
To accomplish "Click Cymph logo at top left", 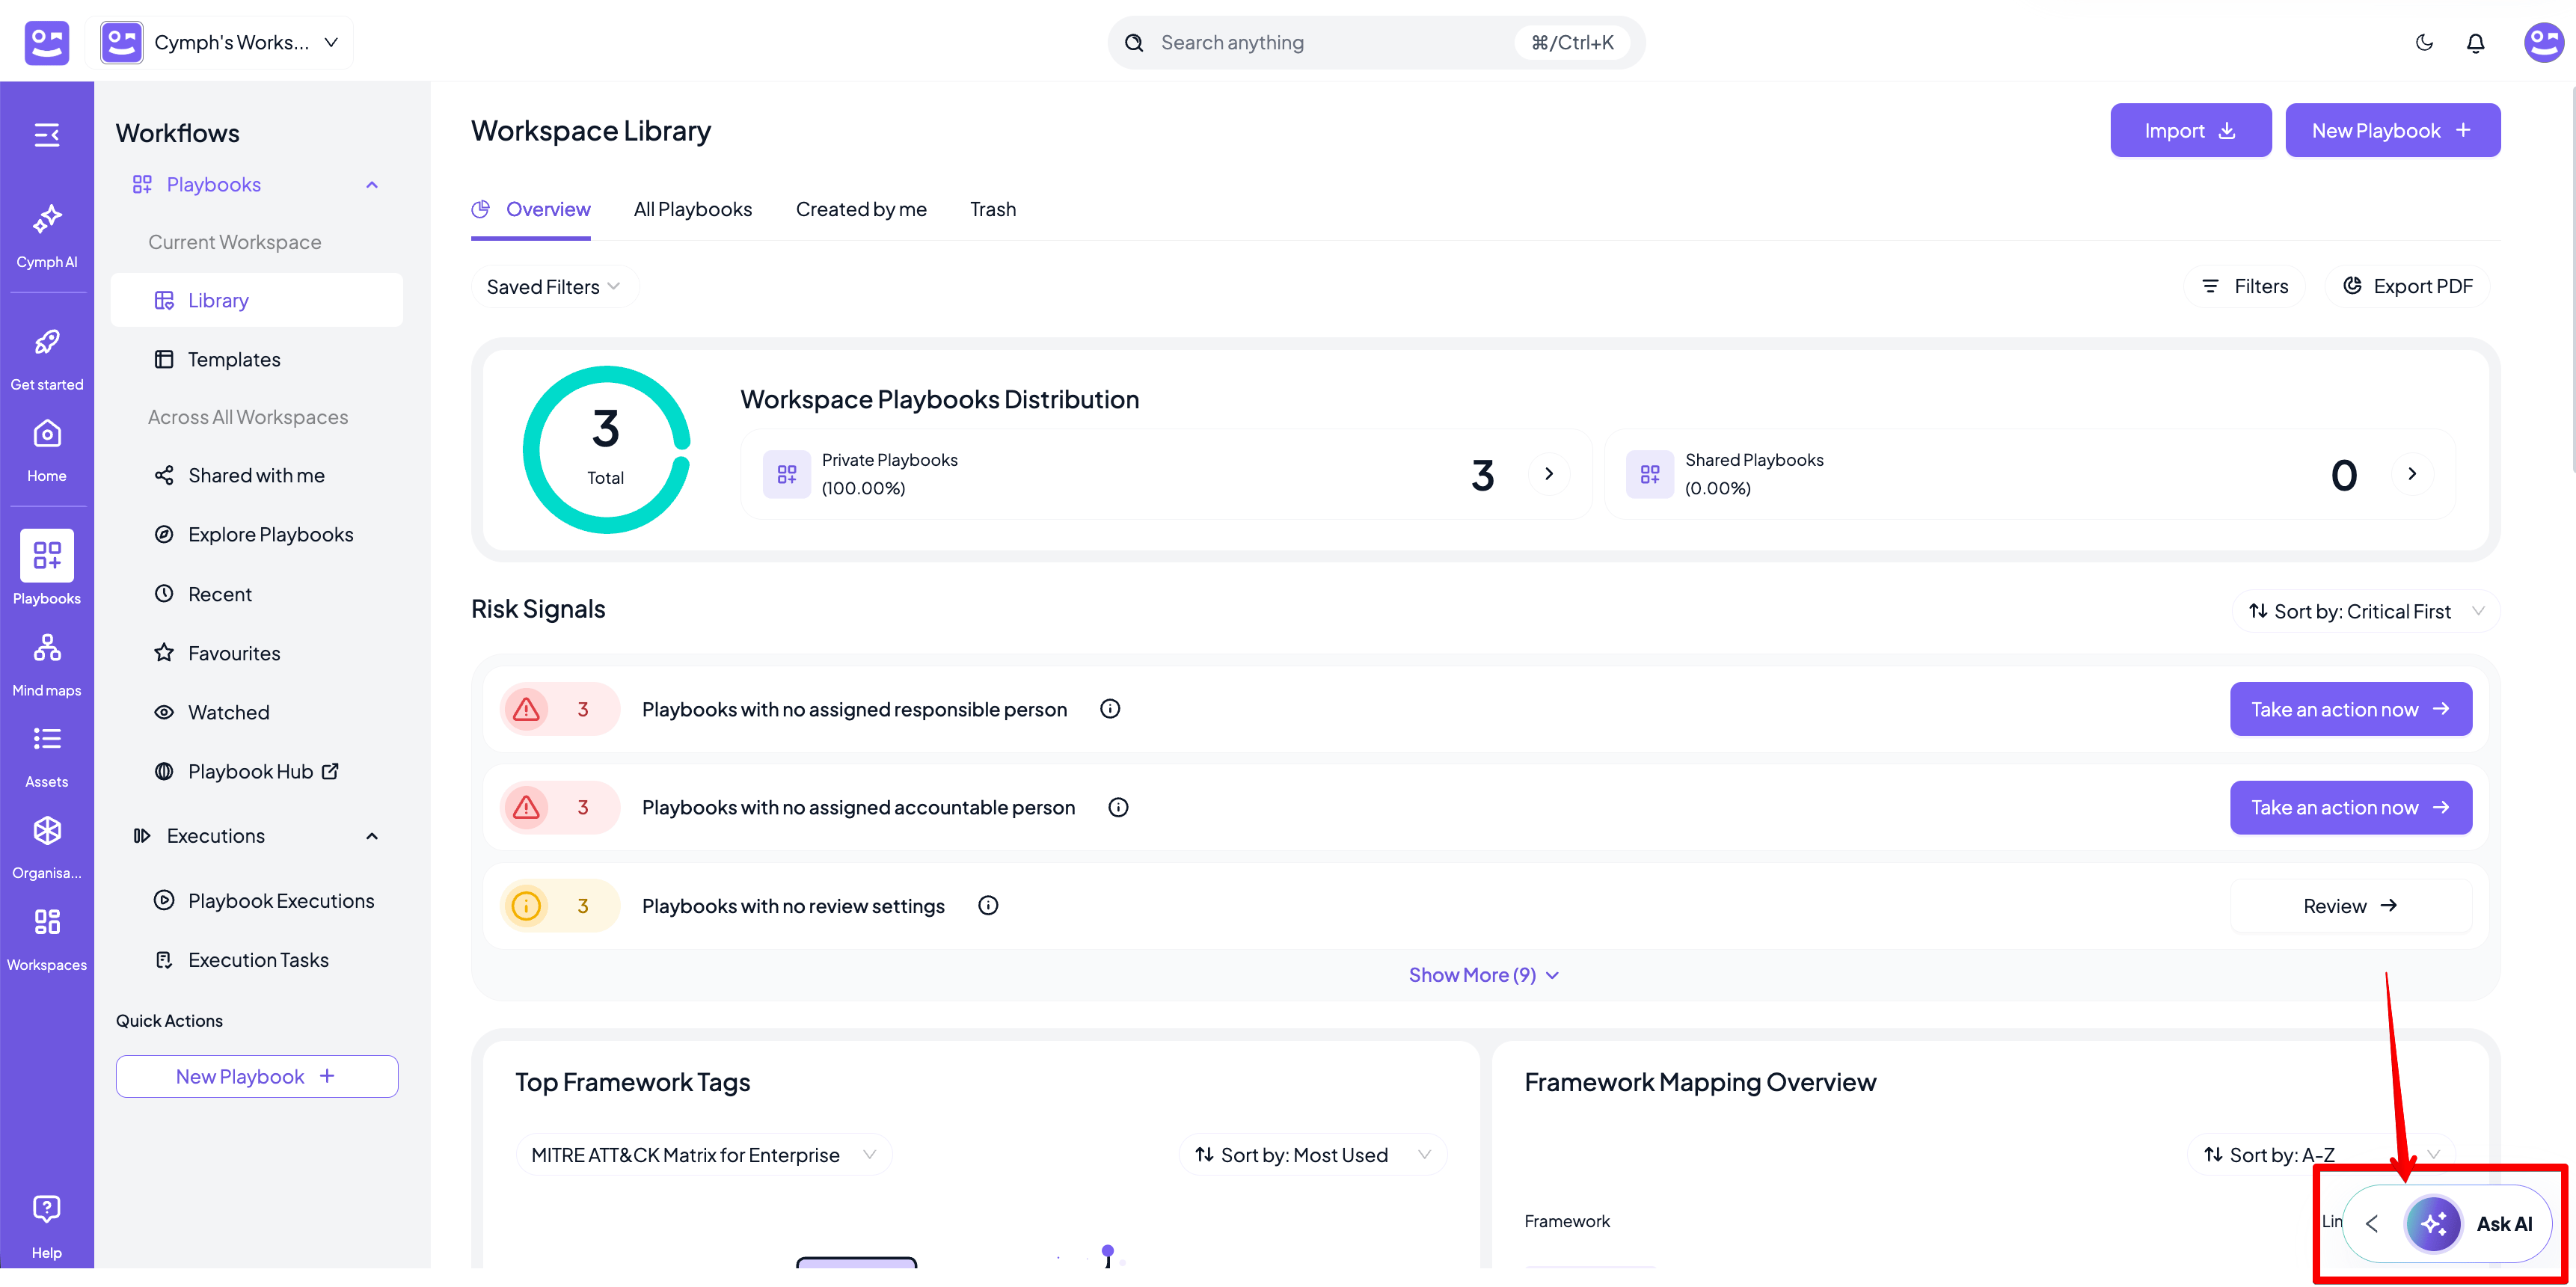I will coord(47,42).
